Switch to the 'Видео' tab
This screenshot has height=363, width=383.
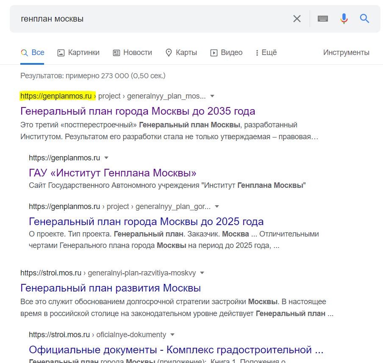coord(226,52)
